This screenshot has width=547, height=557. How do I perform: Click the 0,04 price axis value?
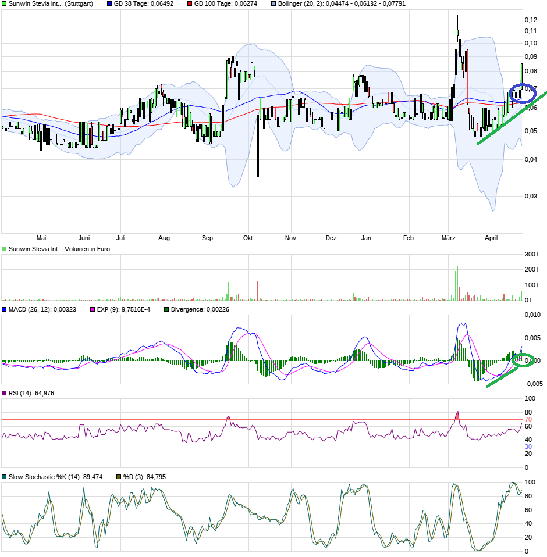[x=531, y=159]
